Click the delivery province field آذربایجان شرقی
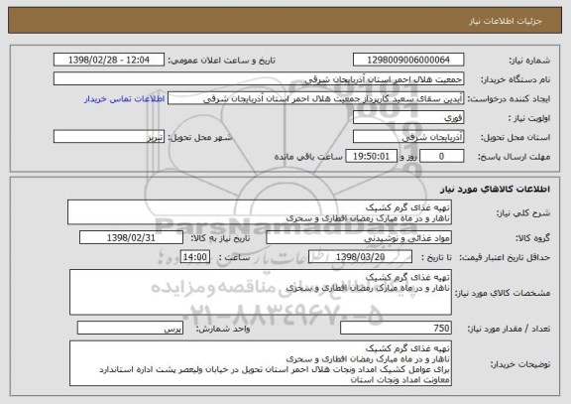Image resolution: width=571 pixels, height=404 pixels. [x=408, y=137]
